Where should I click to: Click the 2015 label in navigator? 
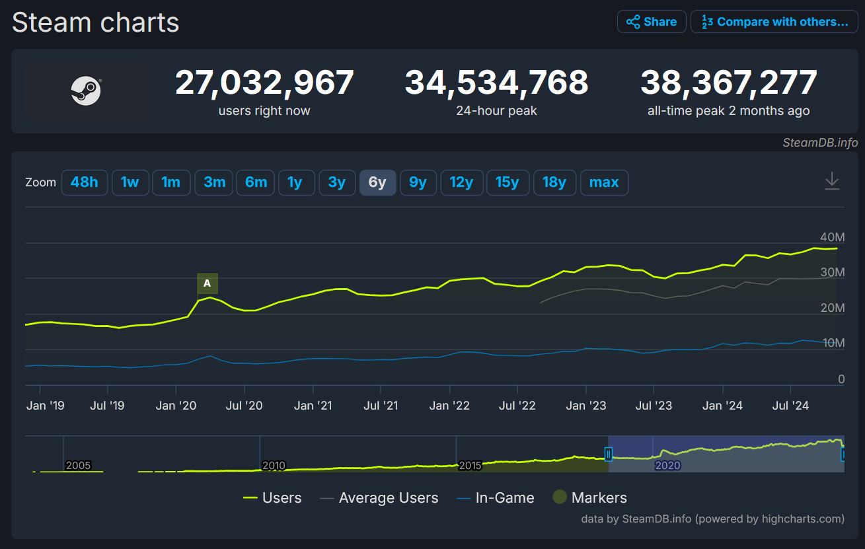(x=470, y=465)
